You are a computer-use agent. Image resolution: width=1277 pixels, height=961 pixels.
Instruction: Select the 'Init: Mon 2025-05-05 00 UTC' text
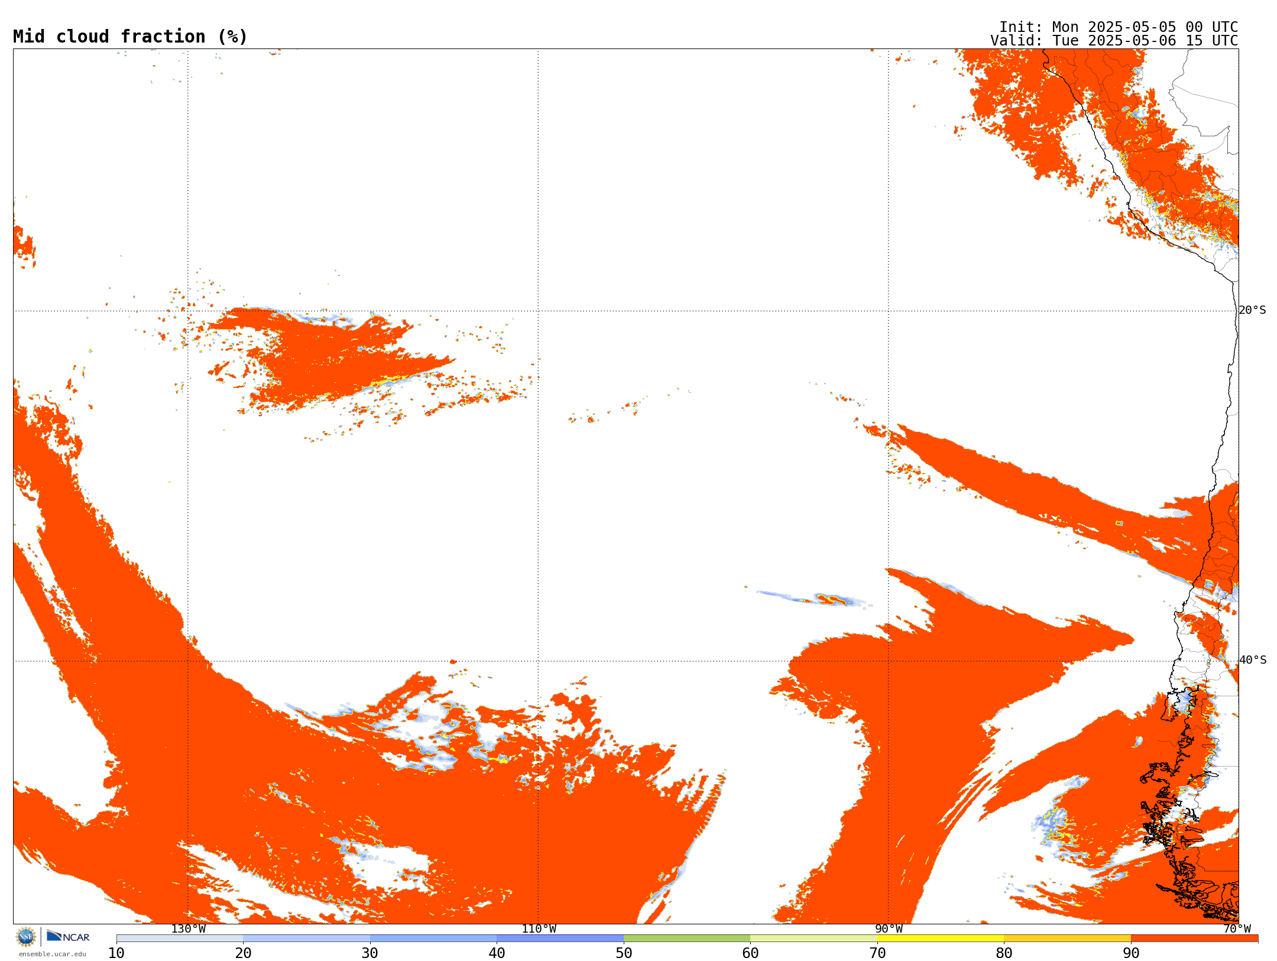coord(1118,27)
